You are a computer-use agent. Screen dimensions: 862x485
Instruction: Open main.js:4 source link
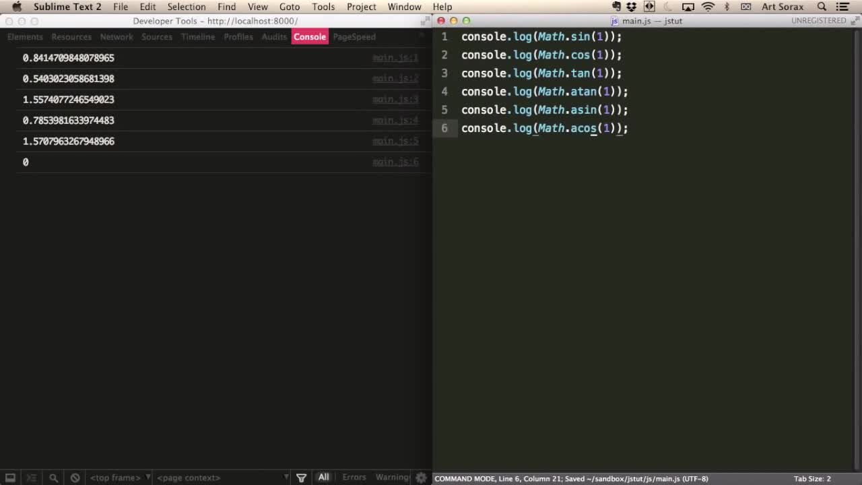395,121
